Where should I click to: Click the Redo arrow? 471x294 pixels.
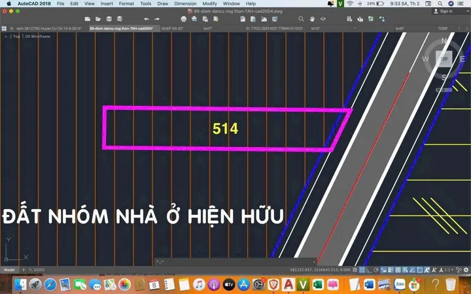point(157,19)
